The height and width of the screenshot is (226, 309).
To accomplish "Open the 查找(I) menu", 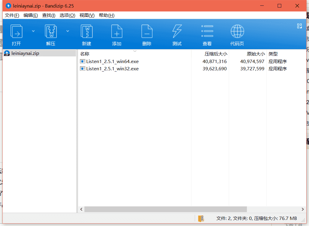I will (49, 15).
